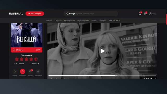Seek on the video progress bar
The image size is (167, 94).
click(x=102, y=75)
